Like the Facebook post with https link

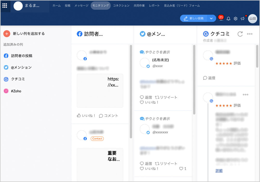[x=86, y=115]
